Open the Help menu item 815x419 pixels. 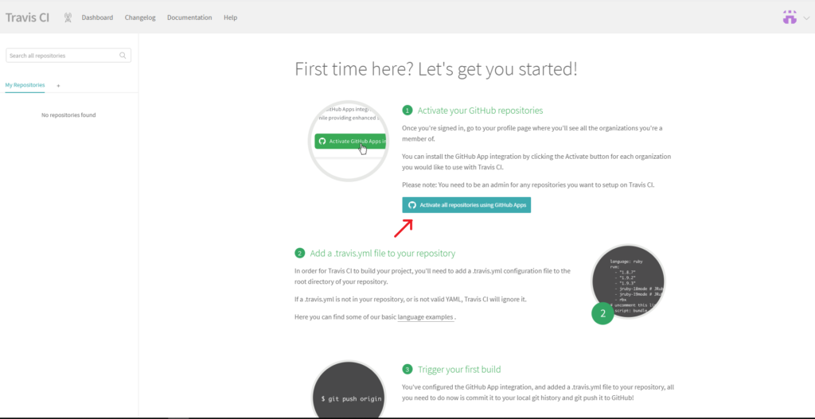pyautogui.click(x=230, y=17)
